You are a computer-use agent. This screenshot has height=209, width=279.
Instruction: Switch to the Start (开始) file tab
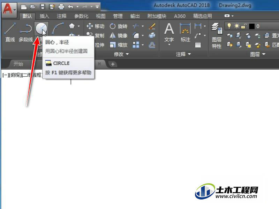18,64
